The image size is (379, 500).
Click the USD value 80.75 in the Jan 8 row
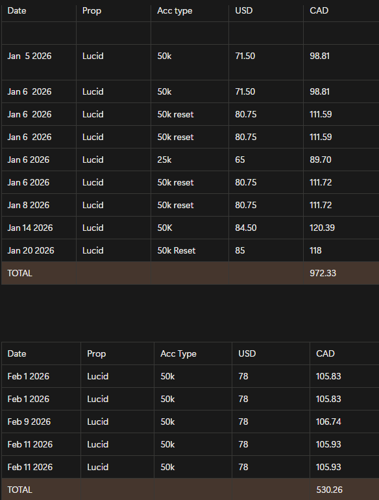pyautogui.click(x=246, y=205)
